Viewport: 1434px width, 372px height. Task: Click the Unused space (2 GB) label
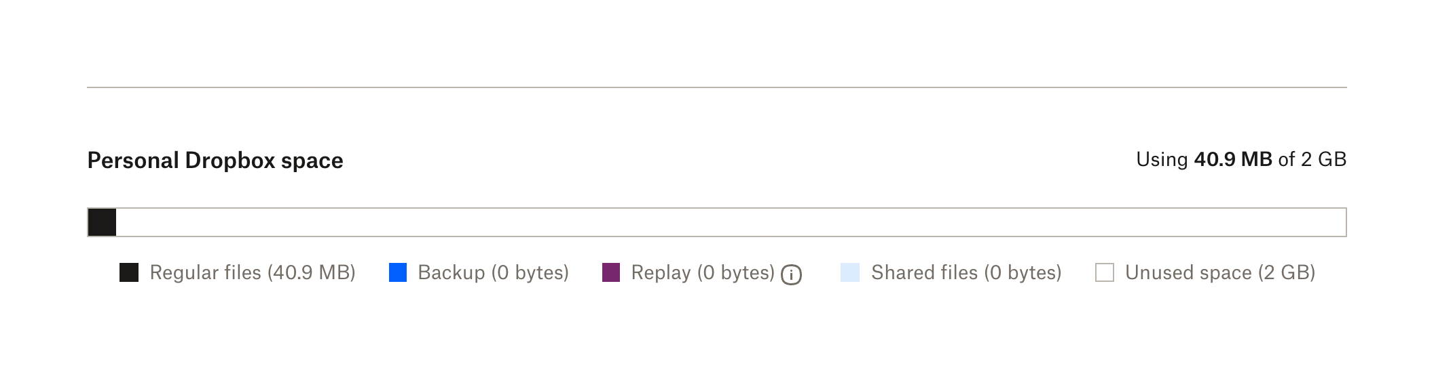tap(1220, 272)
